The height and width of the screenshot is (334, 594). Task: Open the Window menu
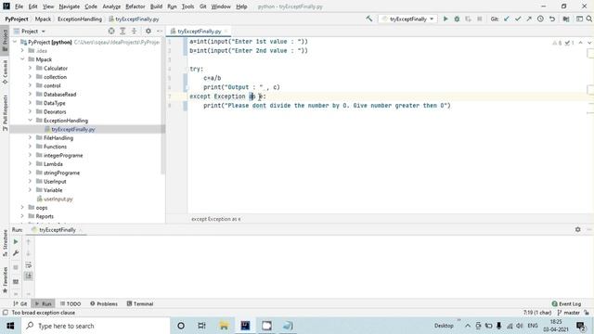click(221, 6)
